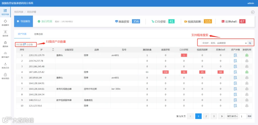Screen dimensions: 258x125
Task: Click red 口令获取 badge 1 in row 1
Action: (x=184, y=55)
